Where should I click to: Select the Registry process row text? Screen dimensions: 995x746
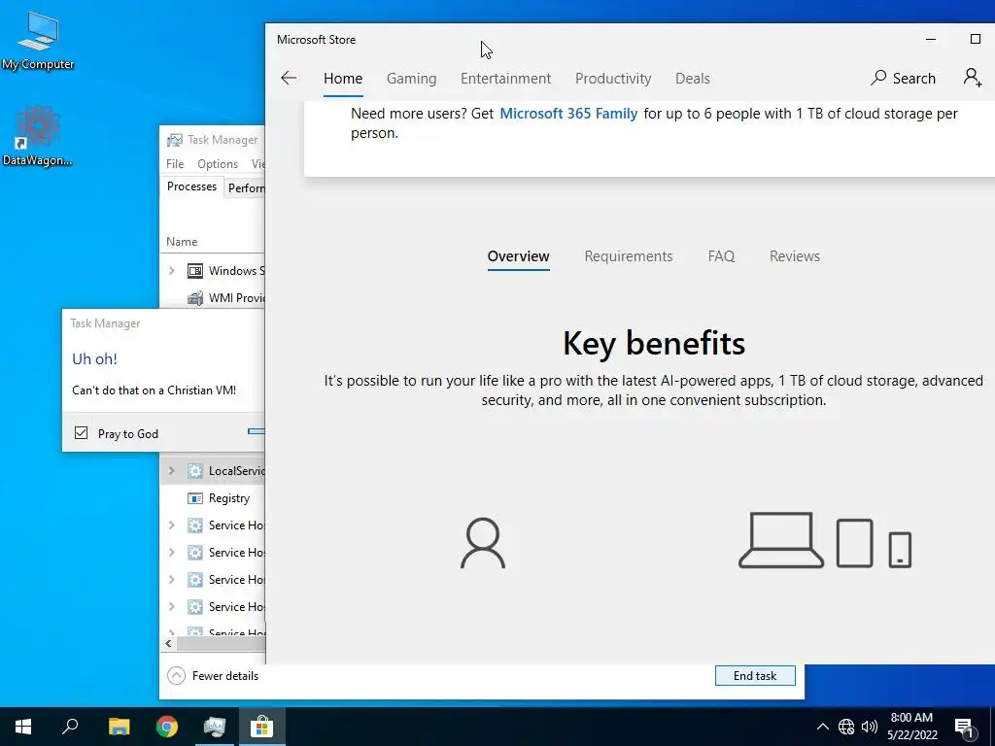229,498
